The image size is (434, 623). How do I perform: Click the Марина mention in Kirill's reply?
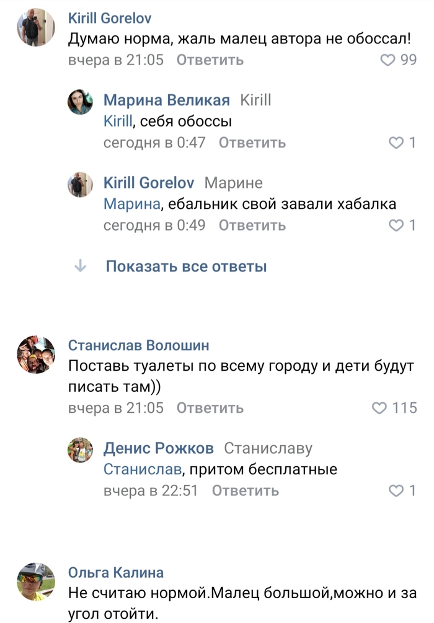click(x=131, y=204)
